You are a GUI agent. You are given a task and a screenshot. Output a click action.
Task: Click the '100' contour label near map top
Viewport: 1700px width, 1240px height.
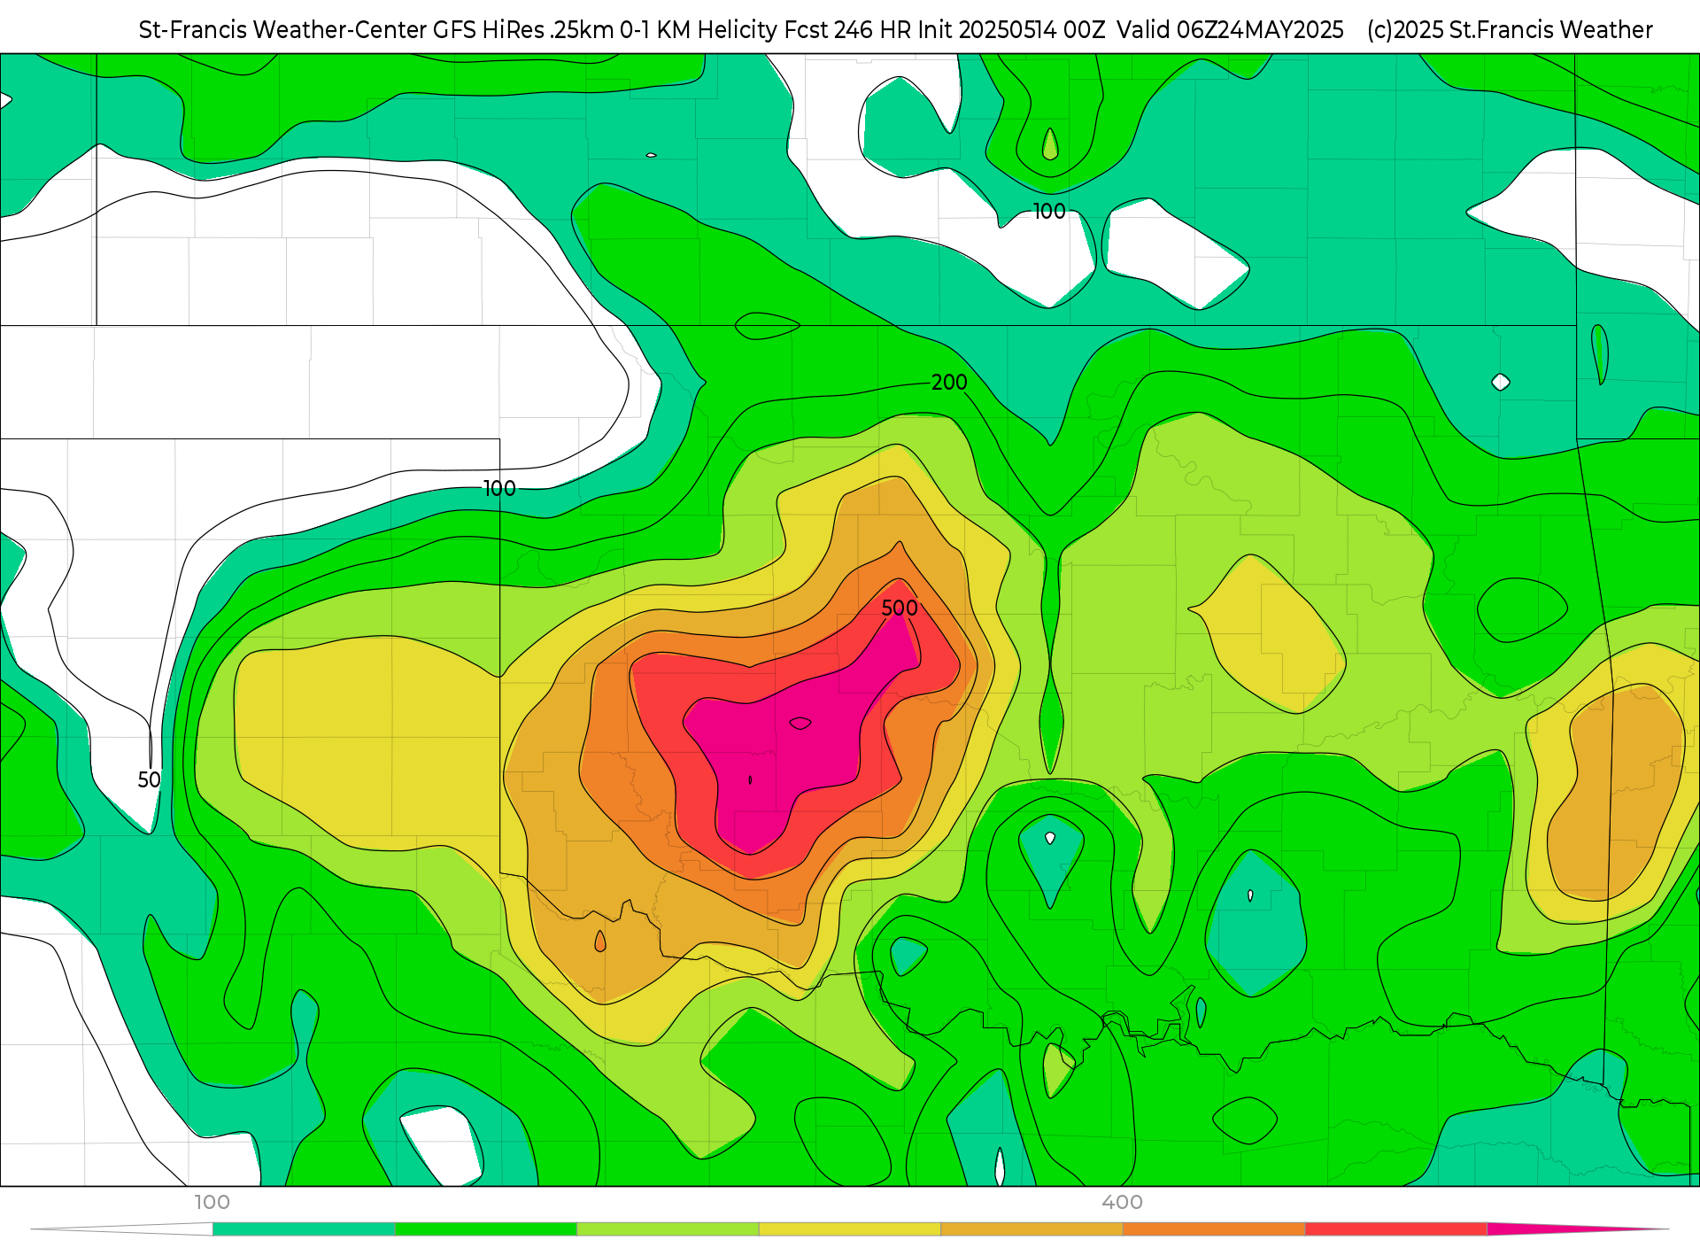click(1049, 211)
